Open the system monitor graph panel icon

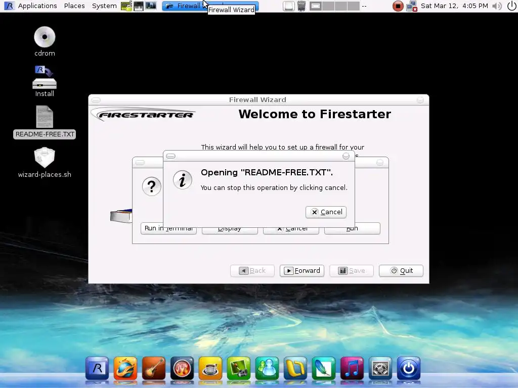click(151, 6)
